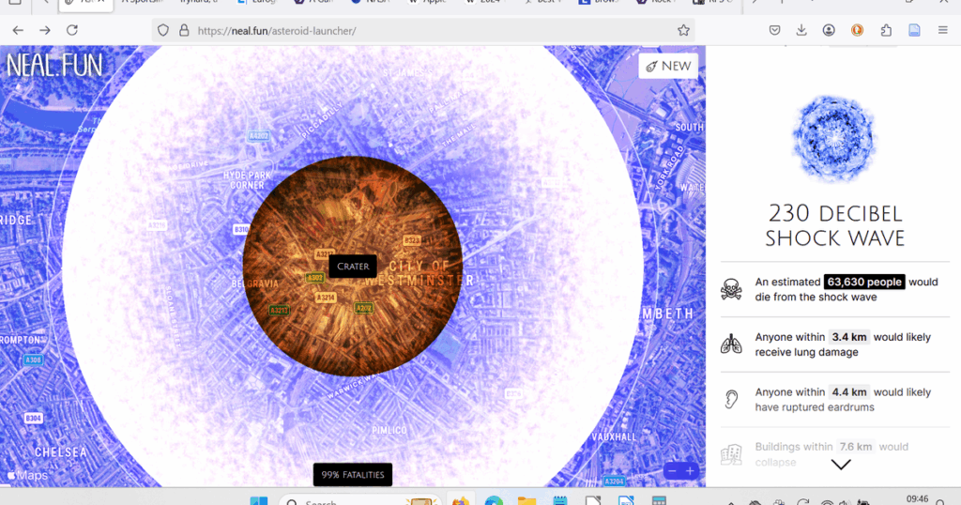Go back to the previous page
Screen dimensions: 961x505
[18, 30]
